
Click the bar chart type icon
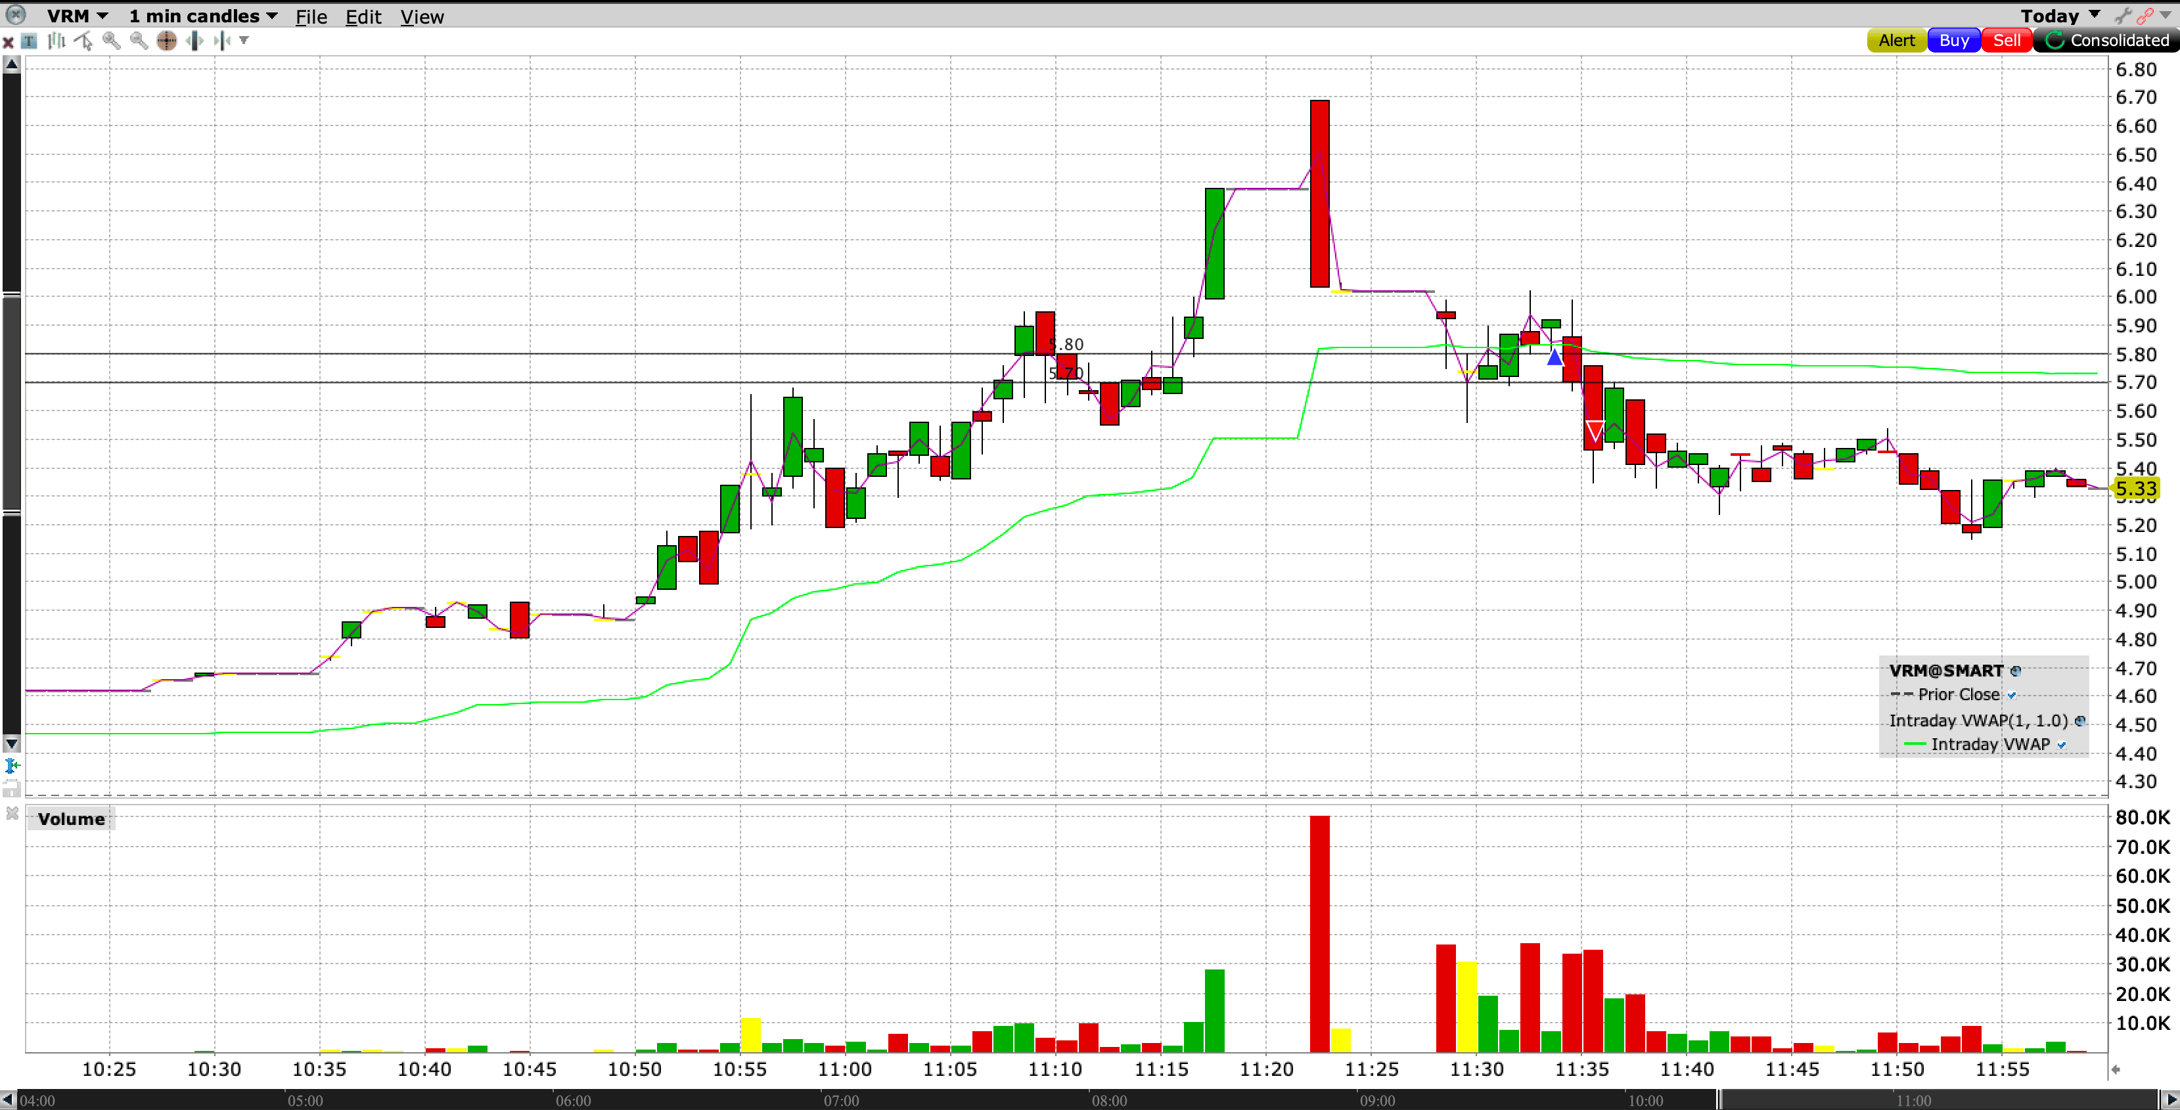pyautogui.click(x=57, y=41)
